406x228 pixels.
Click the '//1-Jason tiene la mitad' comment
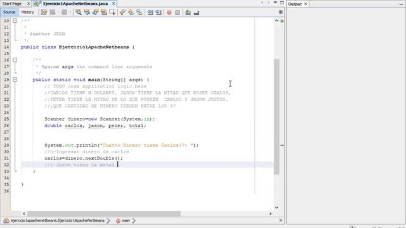tap(79, 165)
